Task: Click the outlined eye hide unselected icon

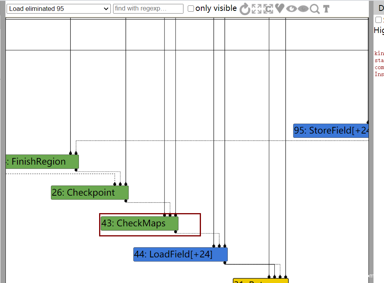Action: pyautogui.click(x=291, y=9)
